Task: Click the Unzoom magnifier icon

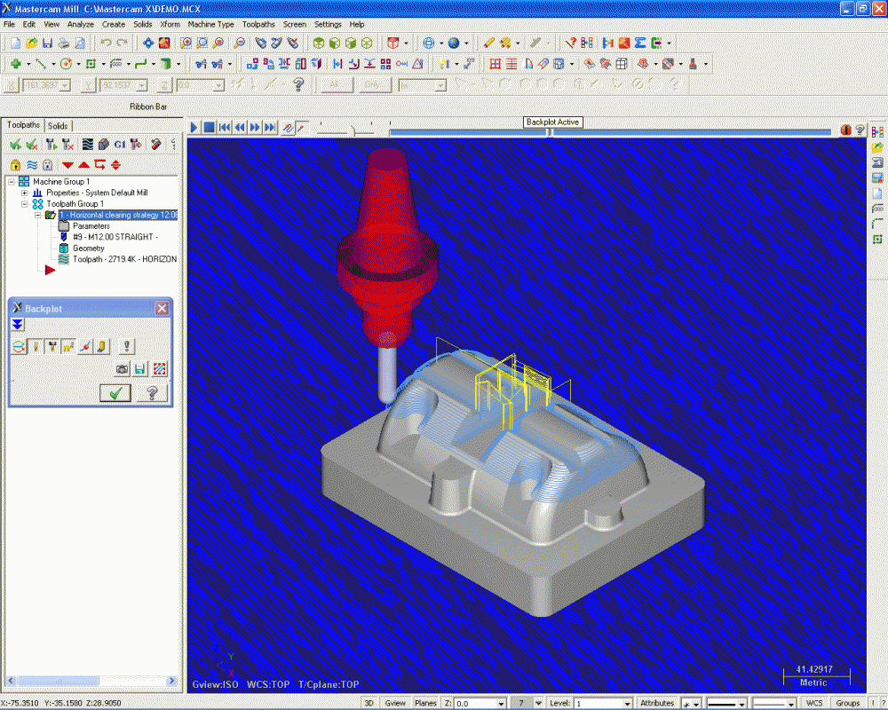Action: (x=240, y=43)
